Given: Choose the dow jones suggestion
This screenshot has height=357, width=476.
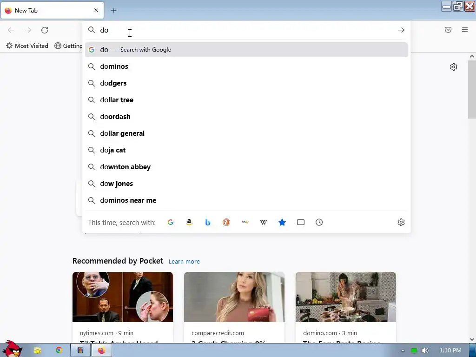Looking at the screenshot, I should [x=246, y=184].
